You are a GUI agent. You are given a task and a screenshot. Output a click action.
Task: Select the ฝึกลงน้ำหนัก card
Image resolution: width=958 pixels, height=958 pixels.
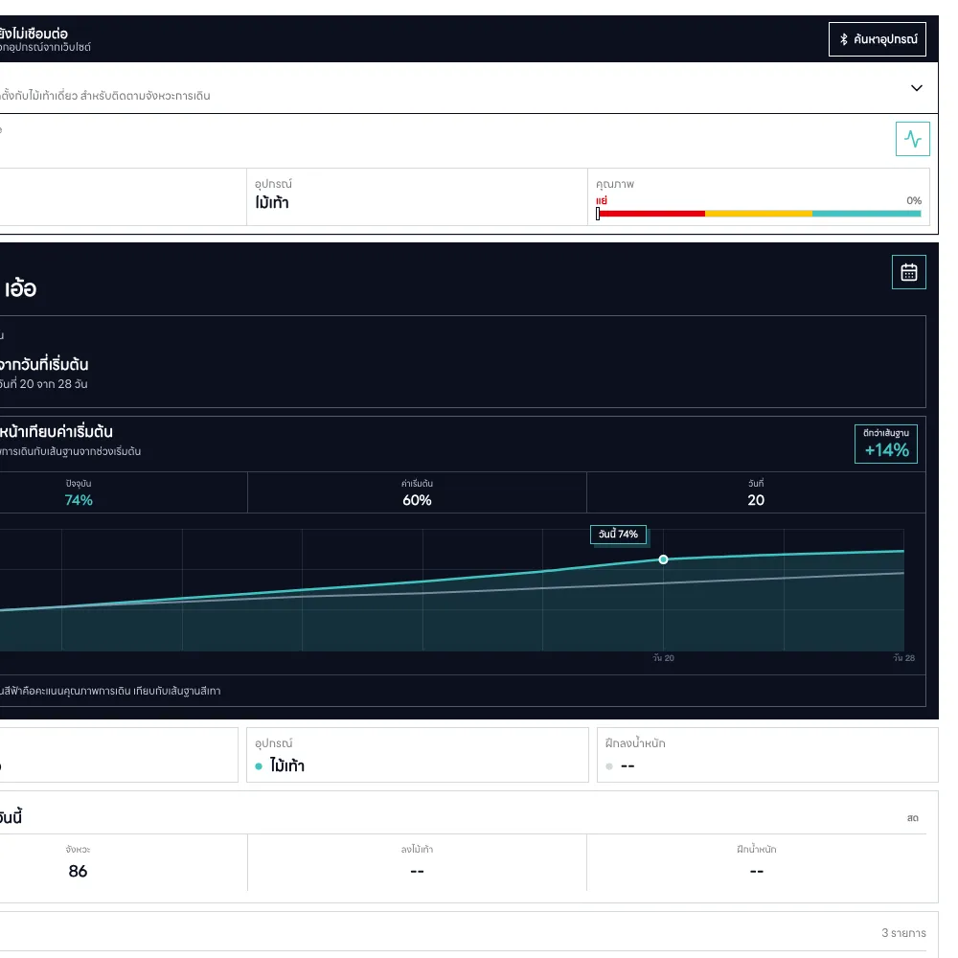767,755
